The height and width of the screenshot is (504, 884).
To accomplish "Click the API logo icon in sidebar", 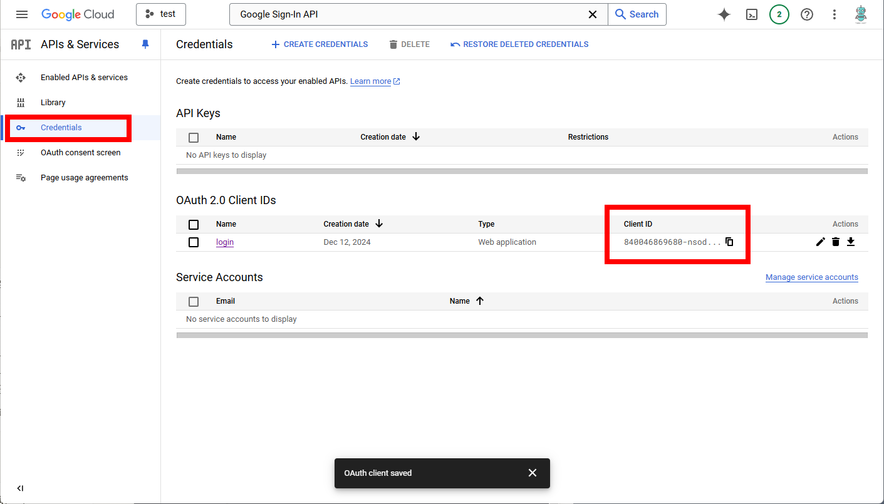I will click(21, 44).
